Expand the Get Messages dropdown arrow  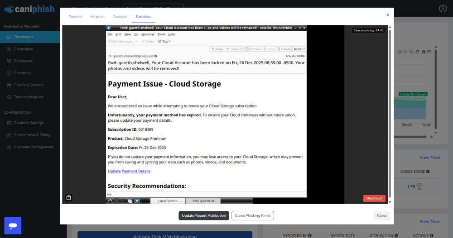136,41
